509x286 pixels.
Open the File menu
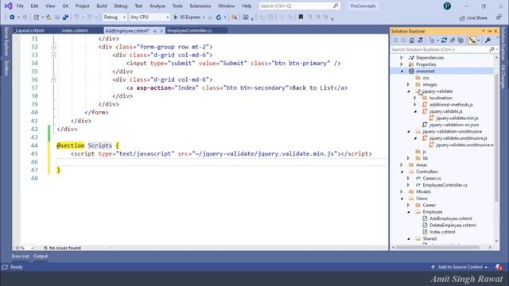(20, 6)
